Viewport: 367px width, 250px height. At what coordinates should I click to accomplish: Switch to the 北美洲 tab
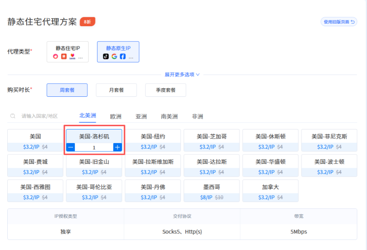[88, 116]
